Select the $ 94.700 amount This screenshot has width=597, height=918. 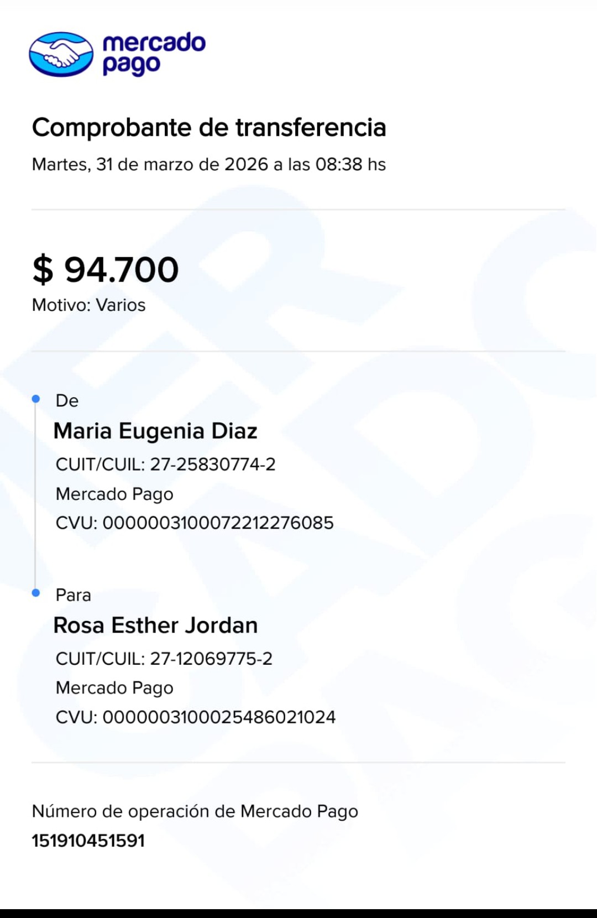[x=106, y=270]
